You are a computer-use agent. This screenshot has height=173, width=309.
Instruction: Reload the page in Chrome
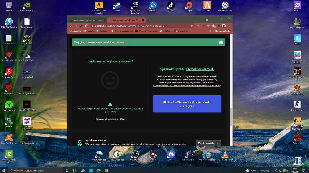point(81,26)
